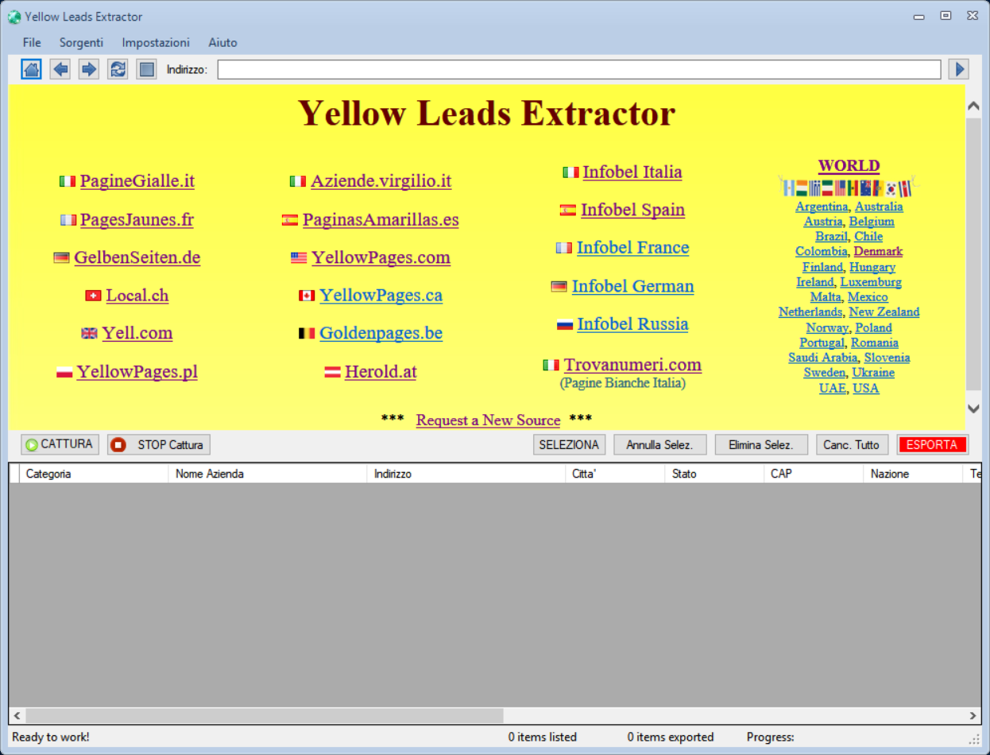Click the Nazione column header

(x=913, y=474)
